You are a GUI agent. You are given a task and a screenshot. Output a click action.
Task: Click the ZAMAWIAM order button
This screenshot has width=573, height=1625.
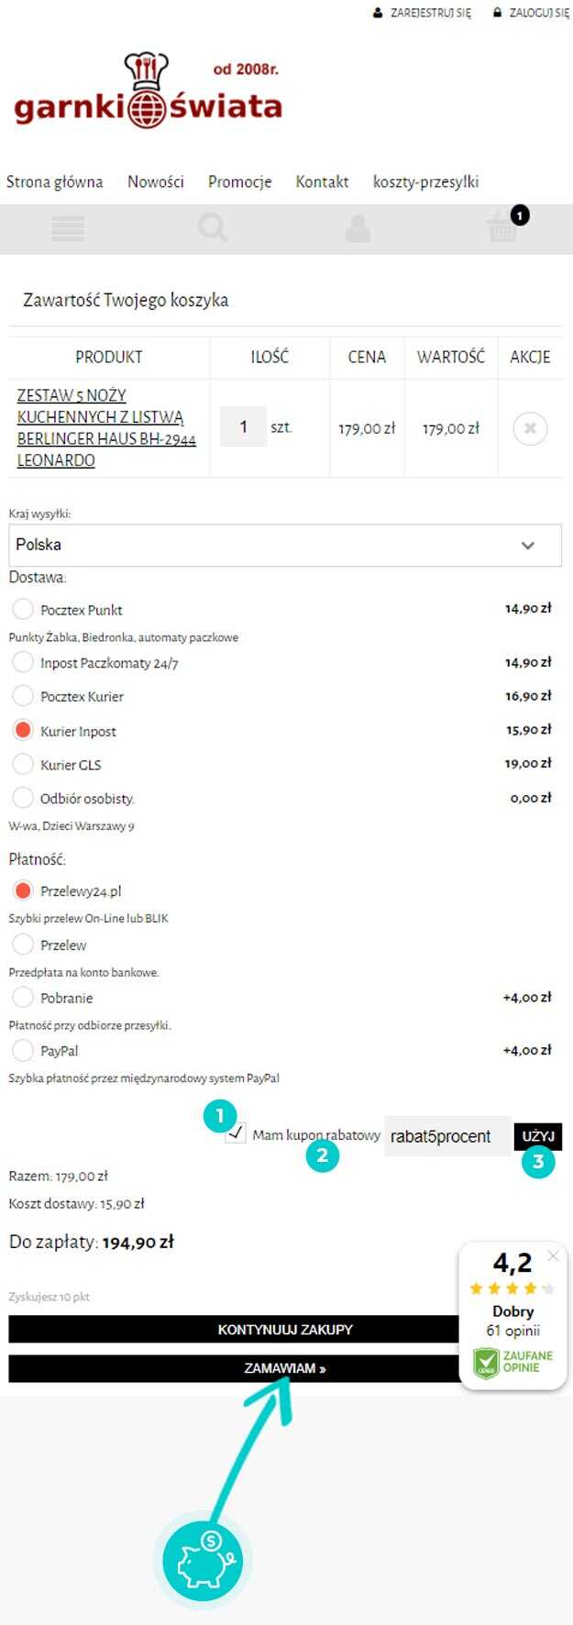coord(285,1368)
